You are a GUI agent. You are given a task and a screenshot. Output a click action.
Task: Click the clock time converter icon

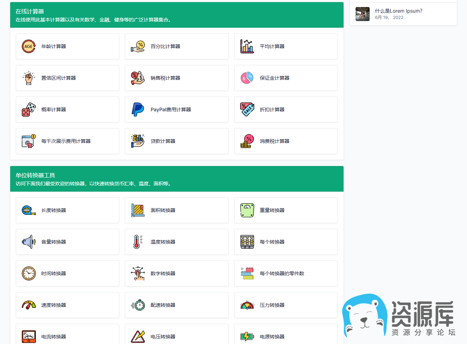click(29, 273)
